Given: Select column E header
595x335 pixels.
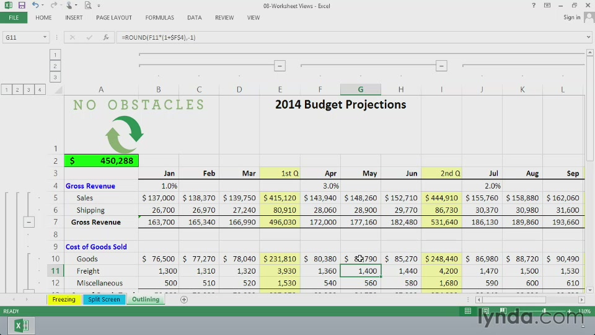Looking at the screenshot, I should (280, 89).
